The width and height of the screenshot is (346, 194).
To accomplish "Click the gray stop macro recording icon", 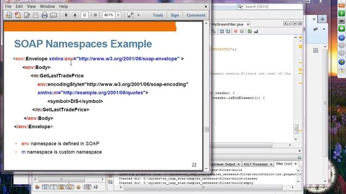I will click(242, 31).
